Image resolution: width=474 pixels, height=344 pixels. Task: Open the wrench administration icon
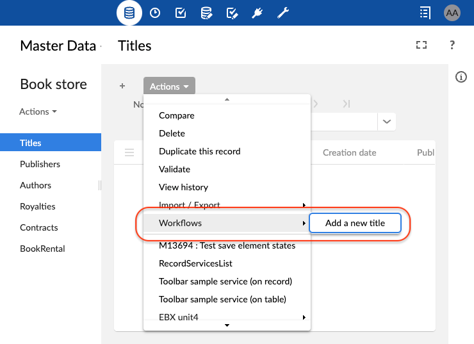(x=282, y=12)
